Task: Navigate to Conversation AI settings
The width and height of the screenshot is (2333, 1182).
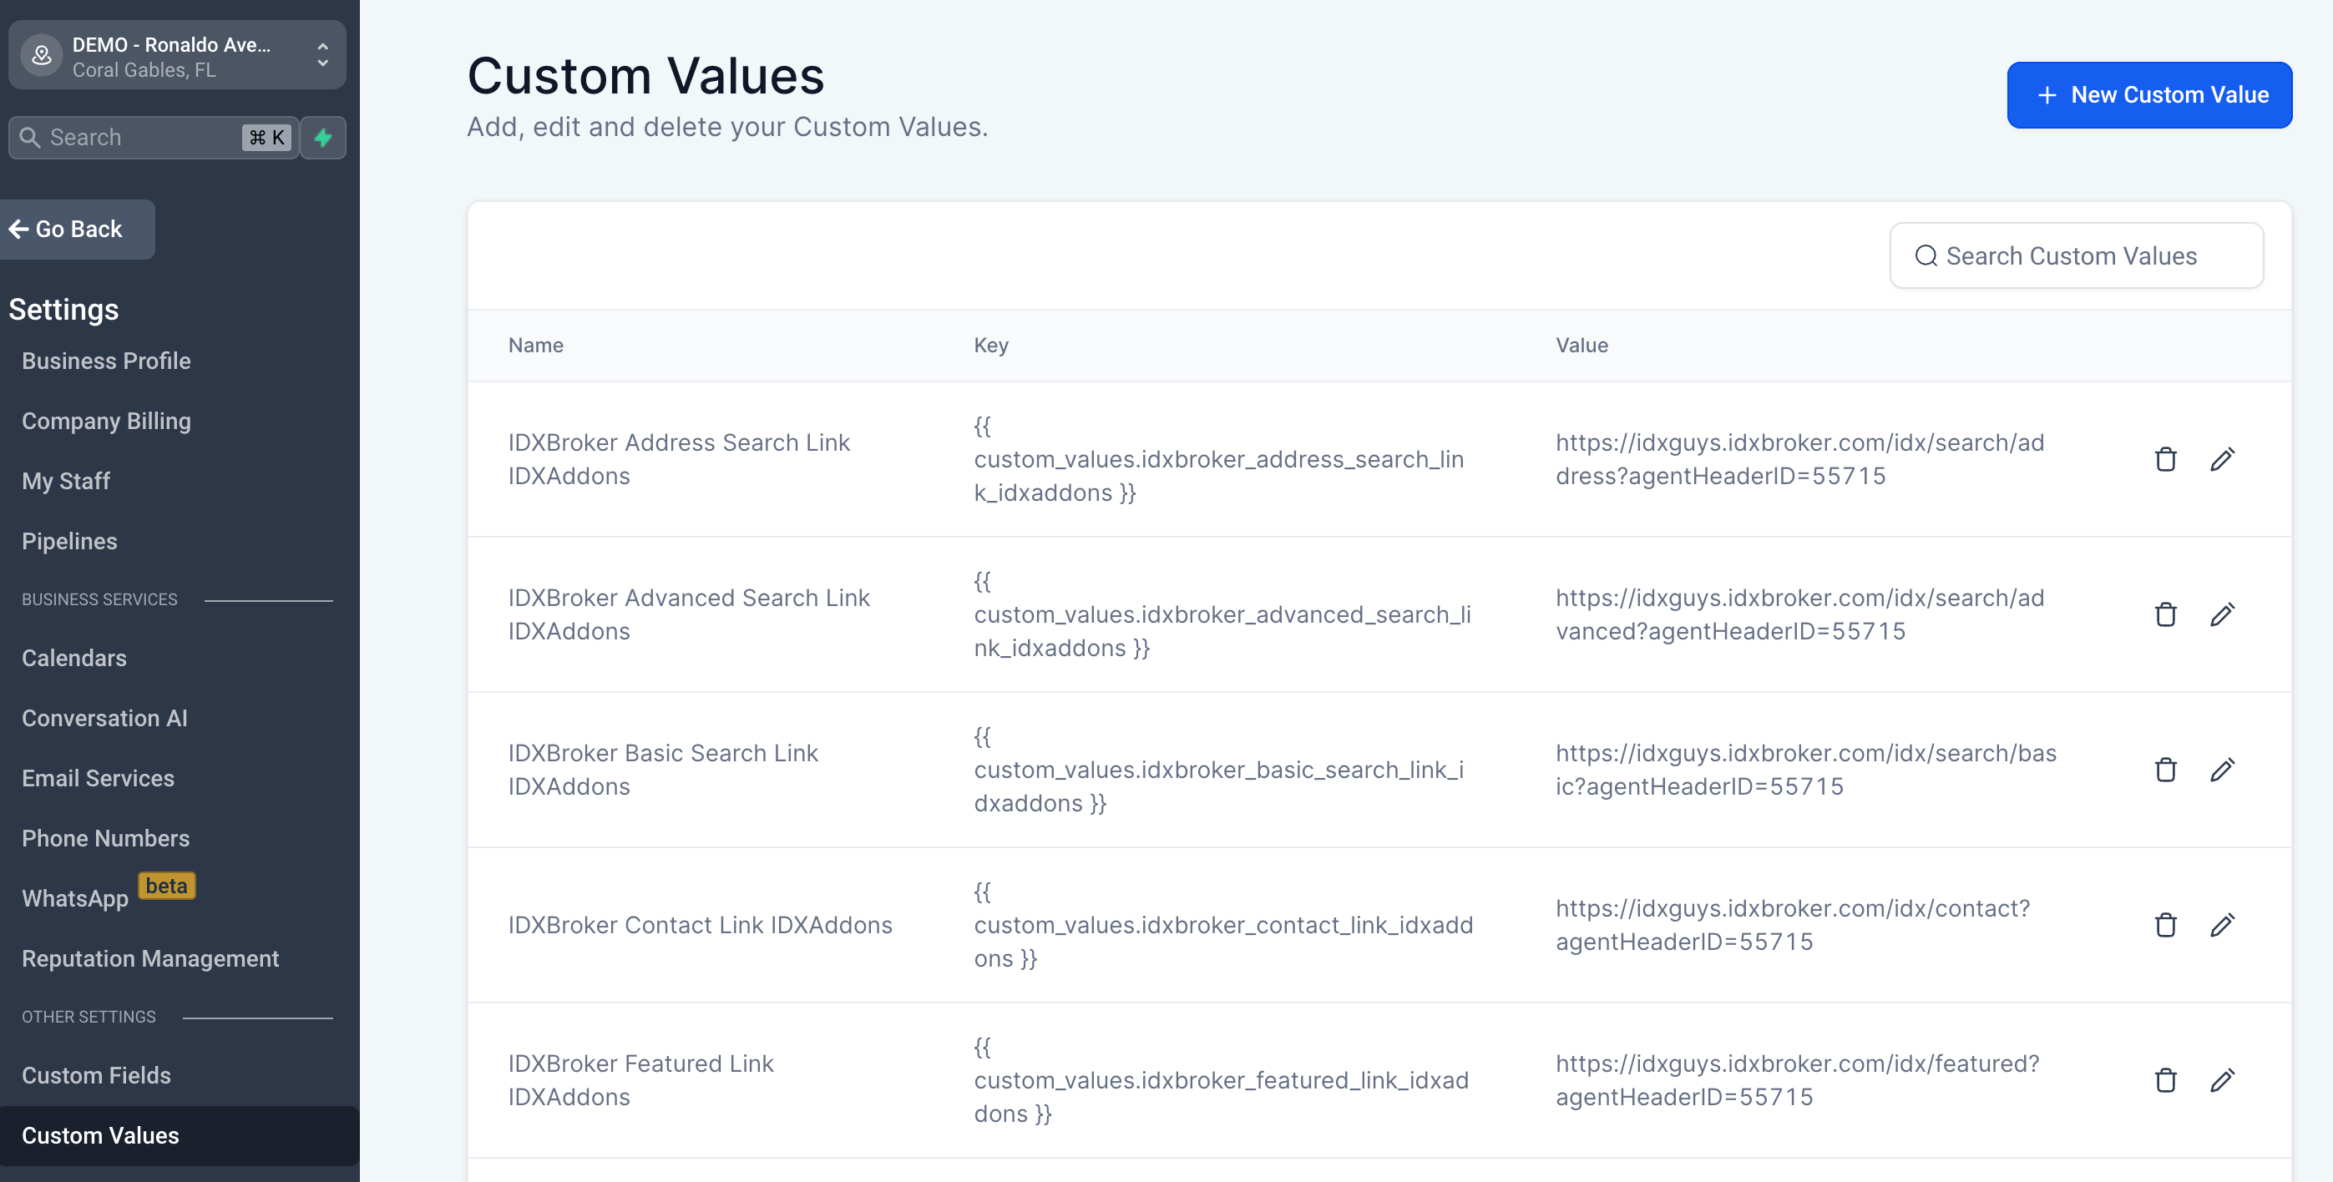Action: click(x=104, y=718)
